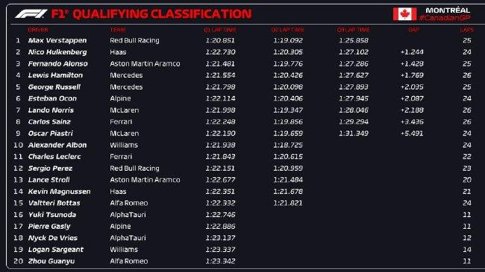Click the LAPS column header

click(x=466, y=30)
